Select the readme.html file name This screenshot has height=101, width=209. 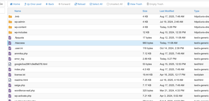(x=21, y=80)
